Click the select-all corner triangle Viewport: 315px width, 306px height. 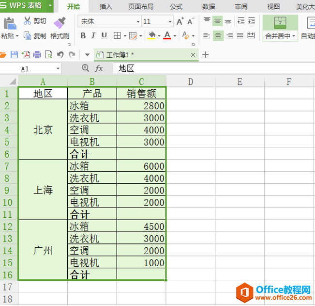pos(13,81)
